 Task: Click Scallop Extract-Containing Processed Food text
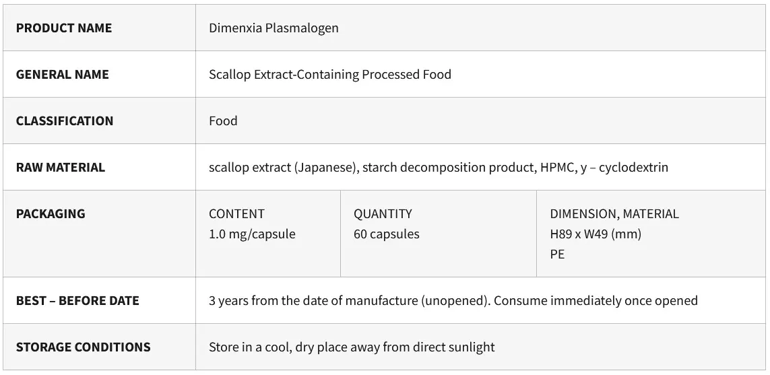point(329,74)
